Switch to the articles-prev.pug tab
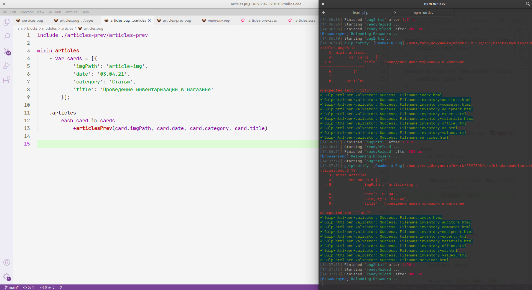This screenshot has width=532, height=290. click(177, 21)
